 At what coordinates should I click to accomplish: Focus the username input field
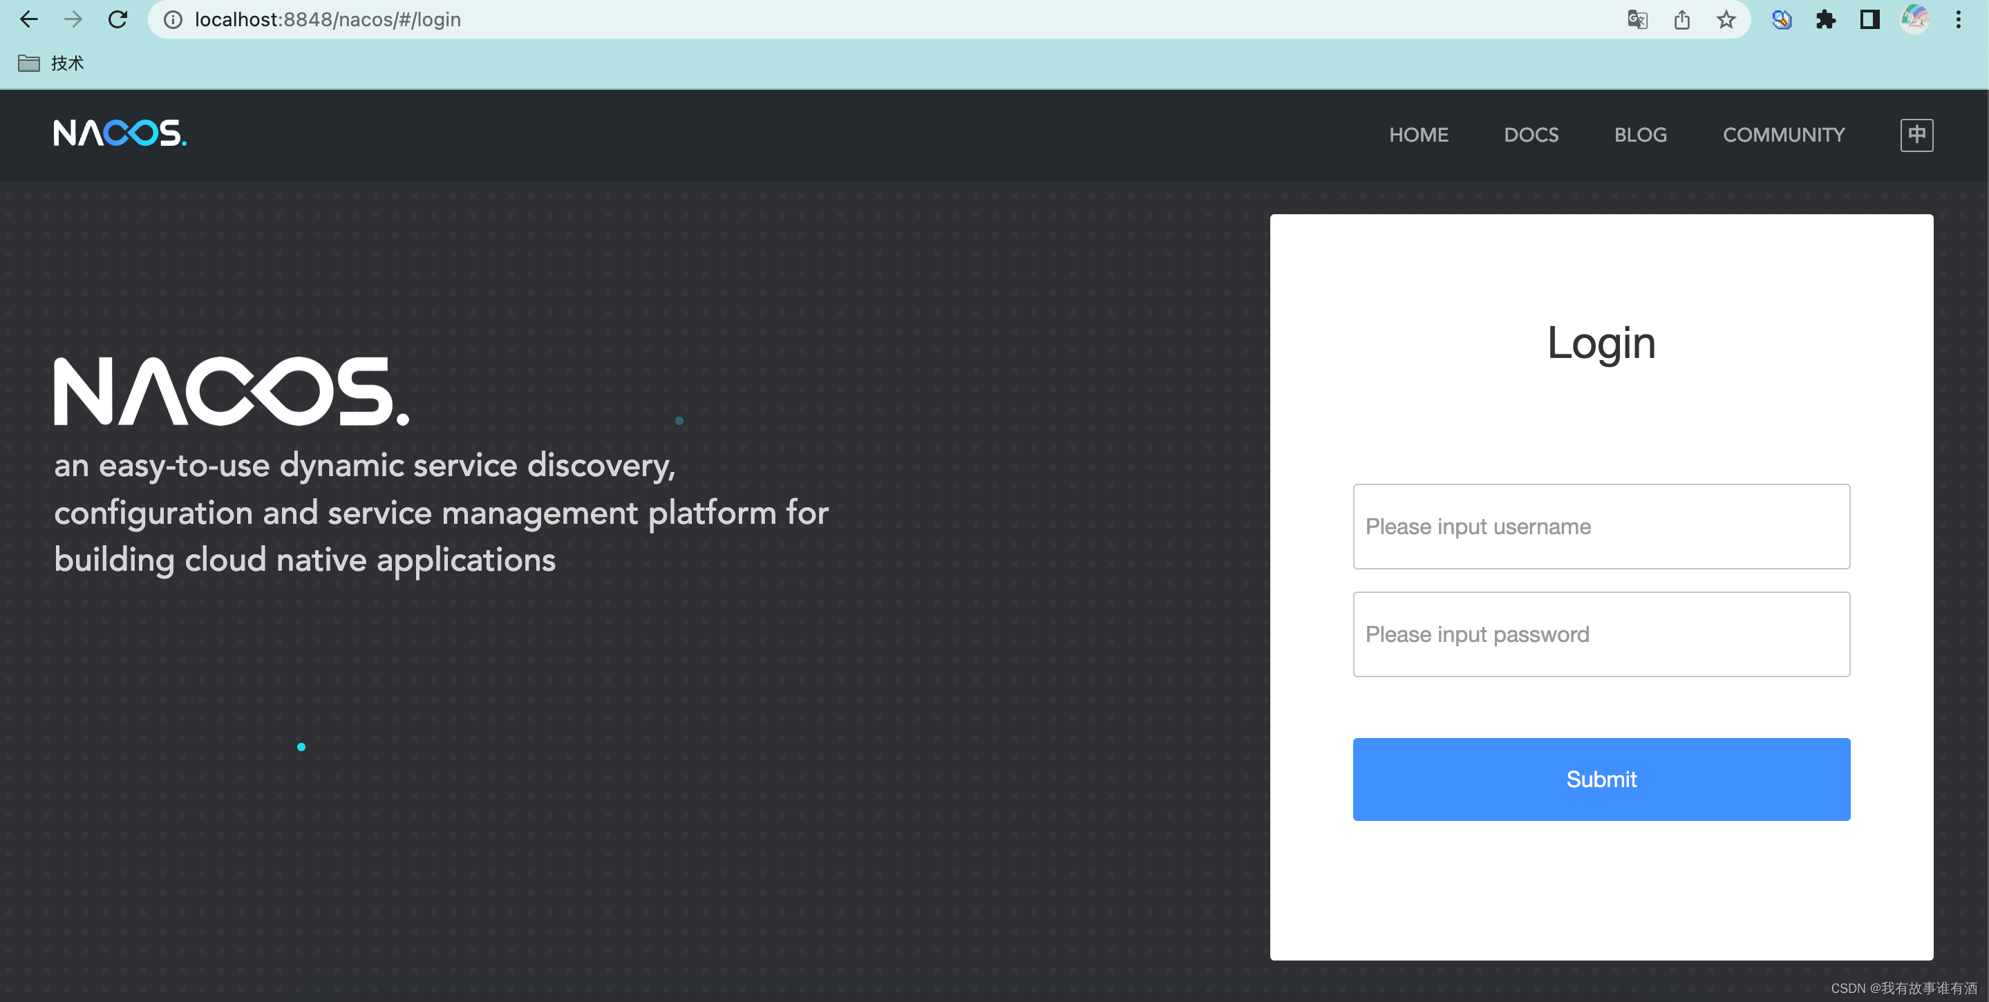(x=1601, y=527)
